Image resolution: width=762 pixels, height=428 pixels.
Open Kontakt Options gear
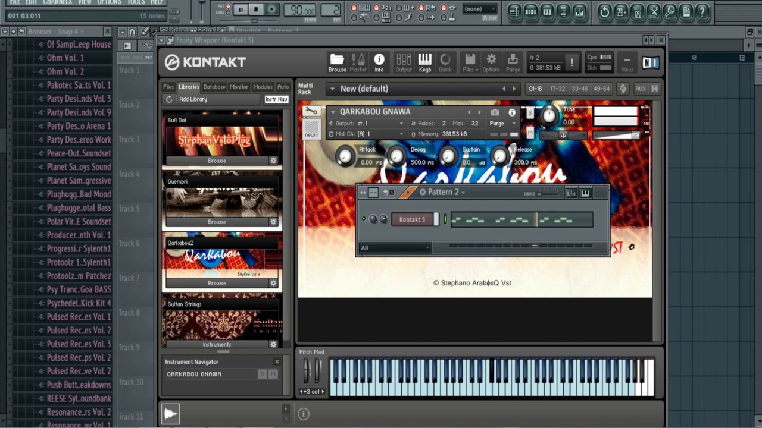click(491, 62)
